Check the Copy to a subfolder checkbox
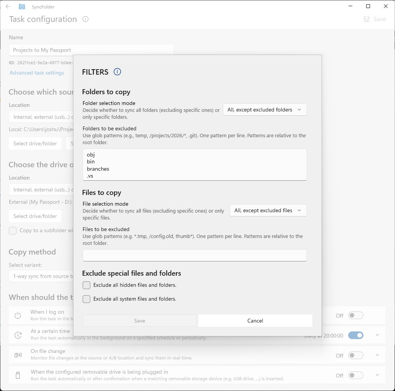 tap(13, 231)
